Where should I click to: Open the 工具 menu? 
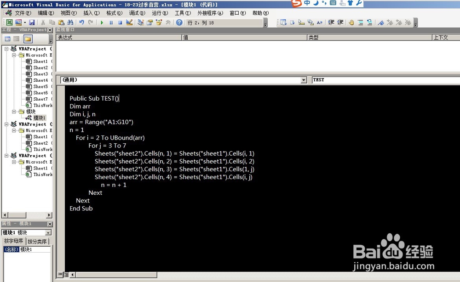point(183,13)
